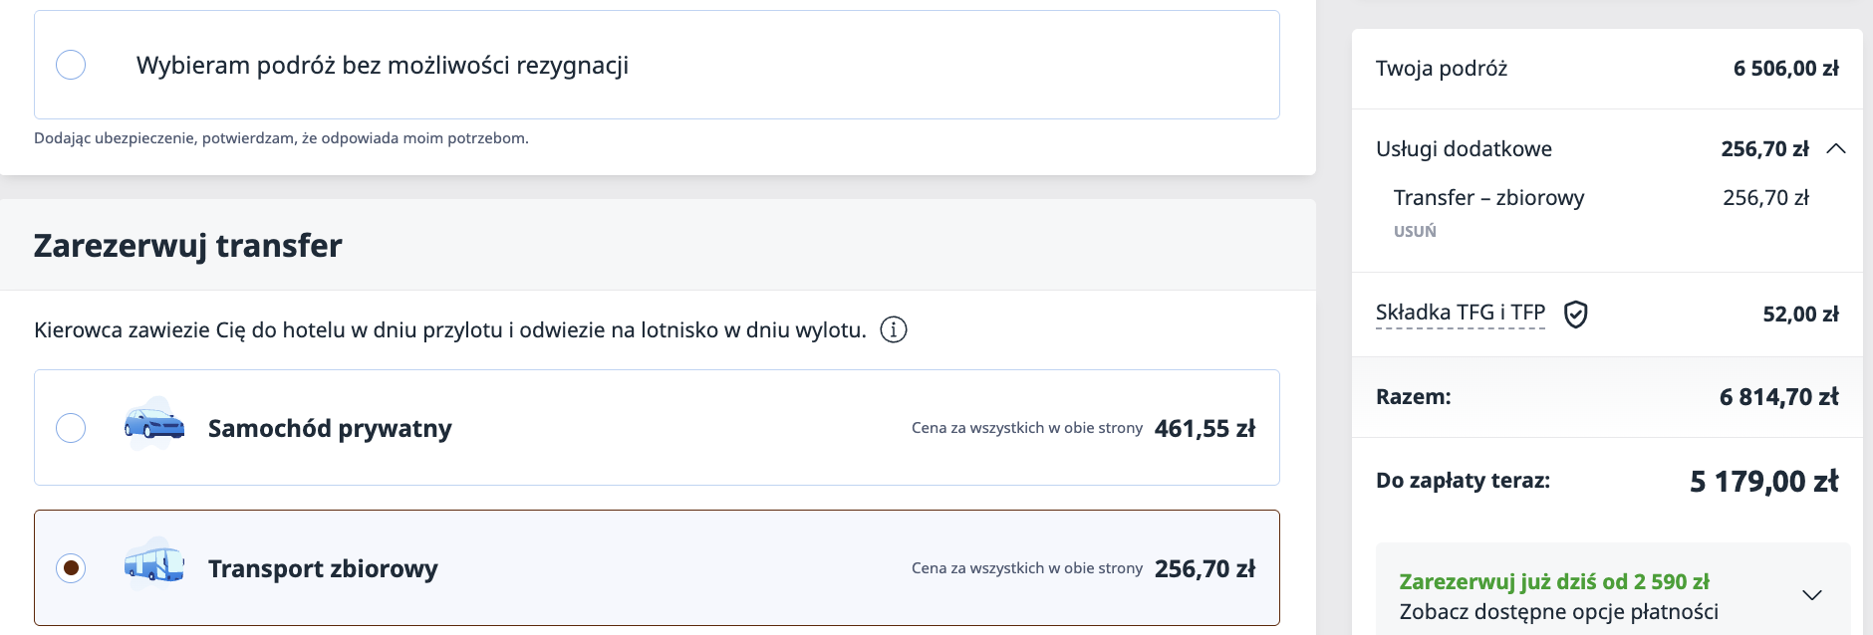Click the checkmark shield beside TFG i TFP
The height and width of the screenshot is (635, 1873).
1577,314
